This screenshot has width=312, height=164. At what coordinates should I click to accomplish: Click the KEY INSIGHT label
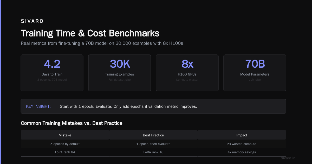click(38, 106)
